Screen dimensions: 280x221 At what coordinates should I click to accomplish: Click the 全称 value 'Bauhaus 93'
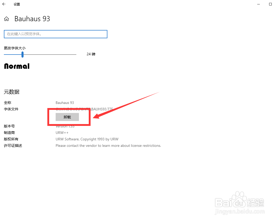(65, 103)
